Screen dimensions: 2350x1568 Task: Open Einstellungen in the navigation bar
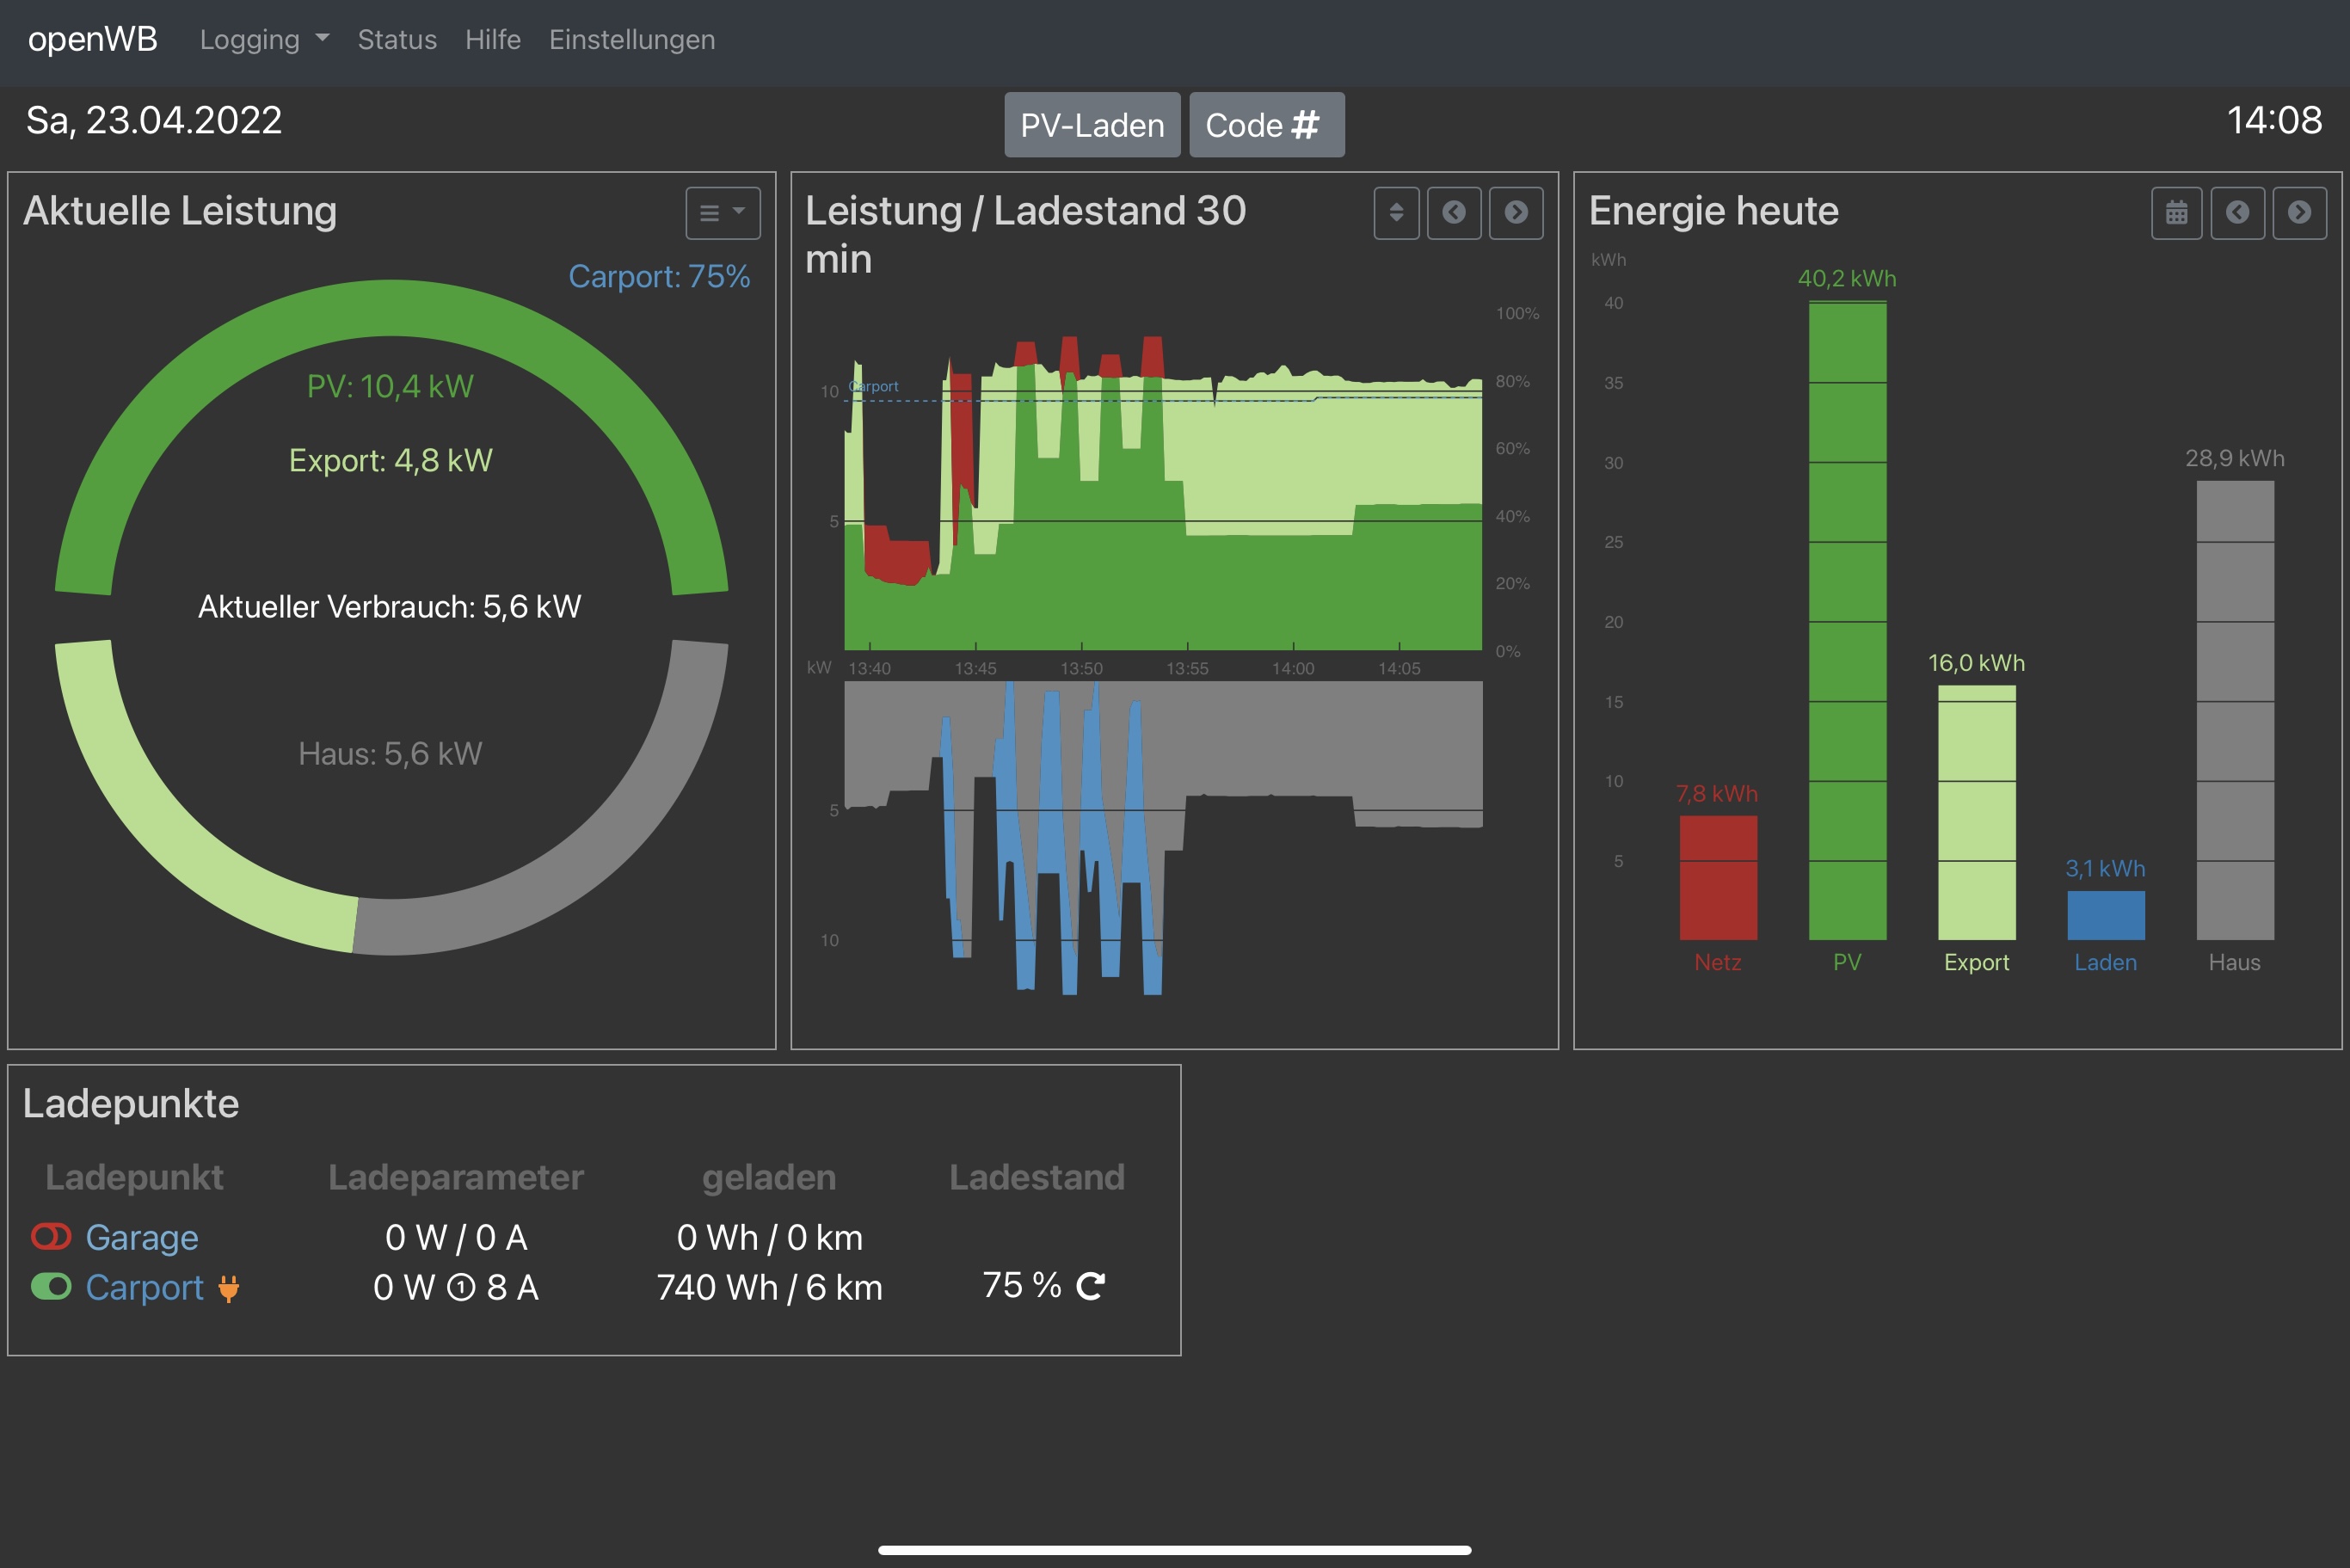[x=632, y=40]
